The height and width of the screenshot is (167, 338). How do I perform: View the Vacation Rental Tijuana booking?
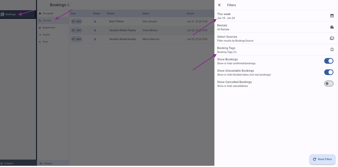(x=76, y=30)
